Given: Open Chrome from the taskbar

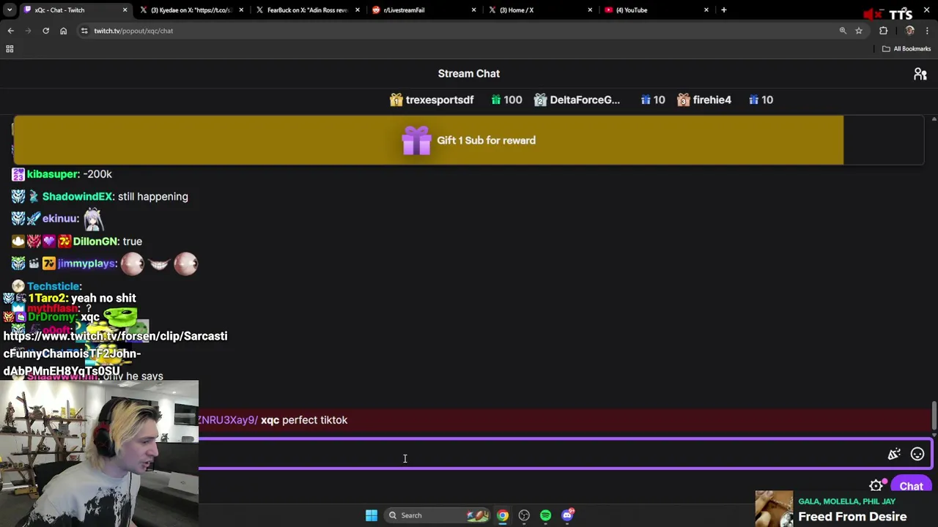Looking at the screenshot, I should 503,515.
